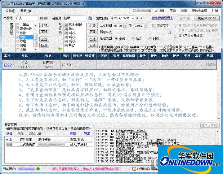Enable the 我是学生 checkbox
This screenshot has width=223, height=174.
tap(154, 26)
